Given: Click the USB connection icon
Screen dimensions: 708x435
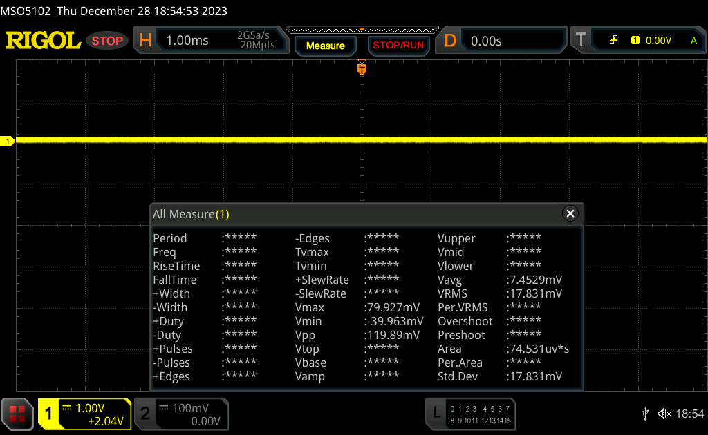Looking at the screenshot, I should click(645, 414).
